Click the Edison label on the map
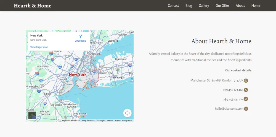The image size is (276, 137). [x=48, y=94]
